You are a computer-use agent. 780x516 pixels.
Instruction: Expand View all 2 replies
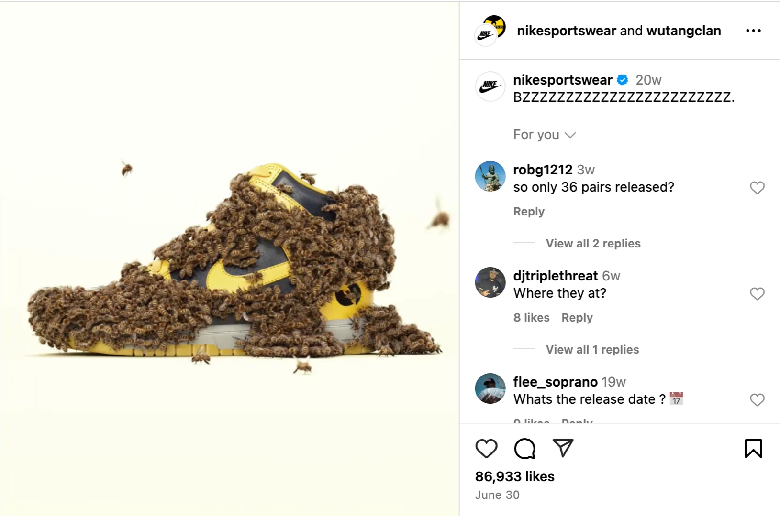pos(593,244)
